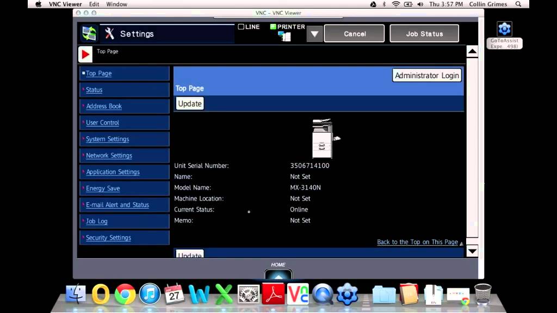Open the VNC Viewer menu

[65, 4]
